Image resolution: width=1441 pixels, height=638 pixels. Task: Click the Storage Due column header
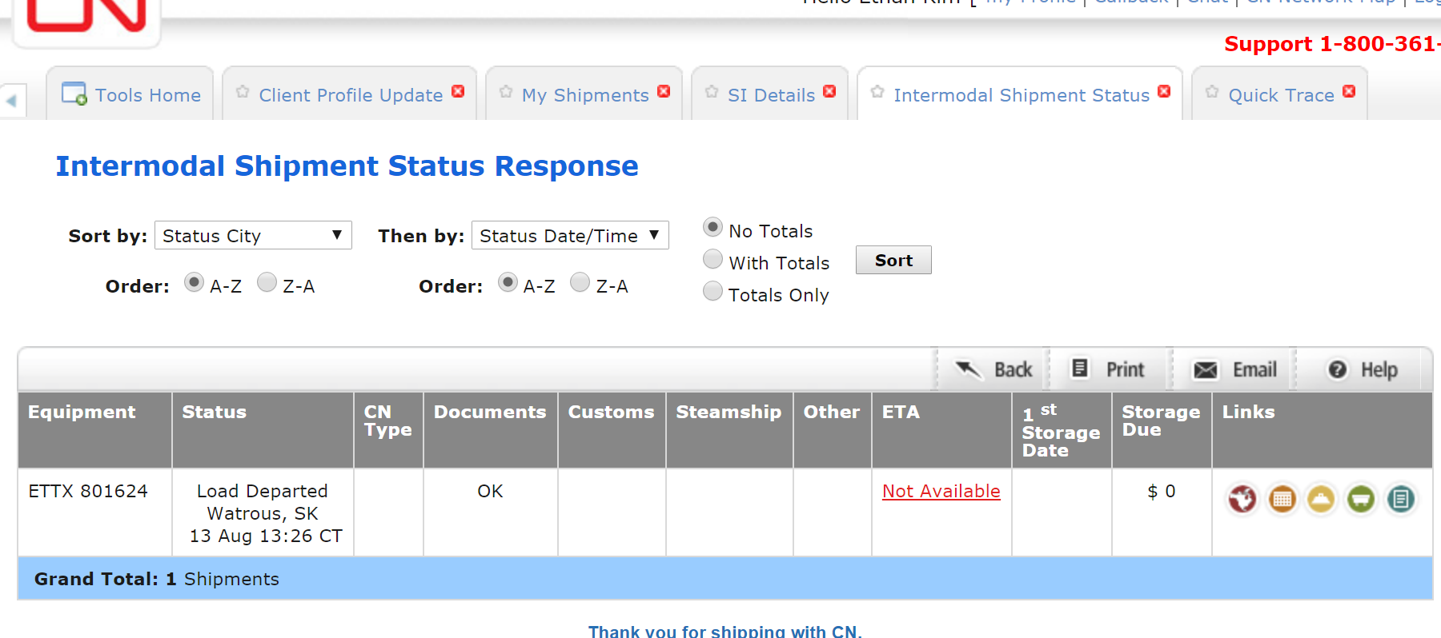pyautogui.click(x=1162, y=430)
